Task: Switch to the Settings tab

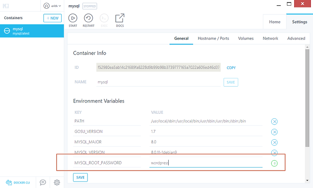Action: point(300,22)
